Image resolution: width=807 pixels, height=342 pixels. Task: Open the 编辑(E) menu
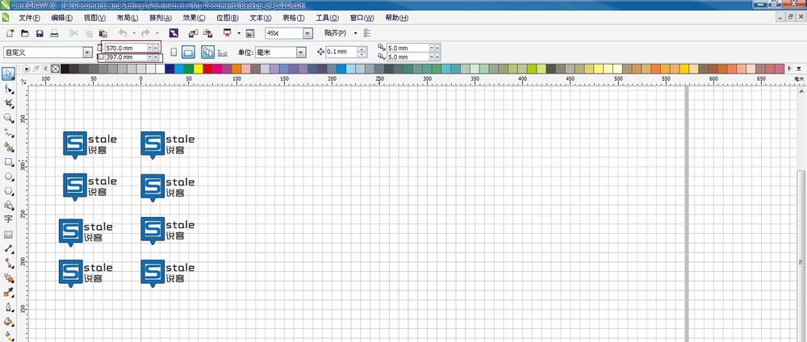click(x=62, y=18)
